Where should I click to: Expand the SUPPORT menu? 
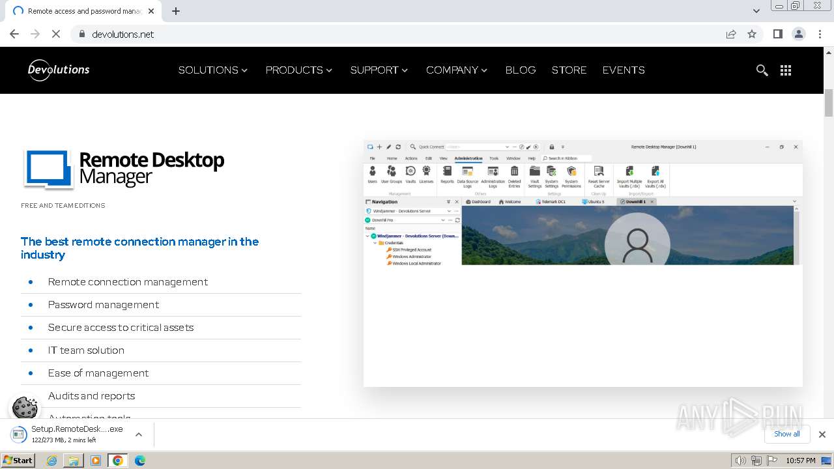tap(379, 70)
